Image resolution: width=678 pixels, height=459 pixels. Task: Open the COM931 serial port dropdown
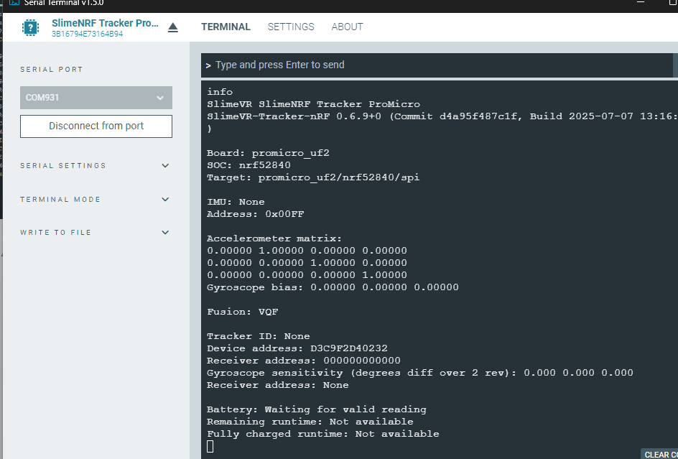point(96,98)
